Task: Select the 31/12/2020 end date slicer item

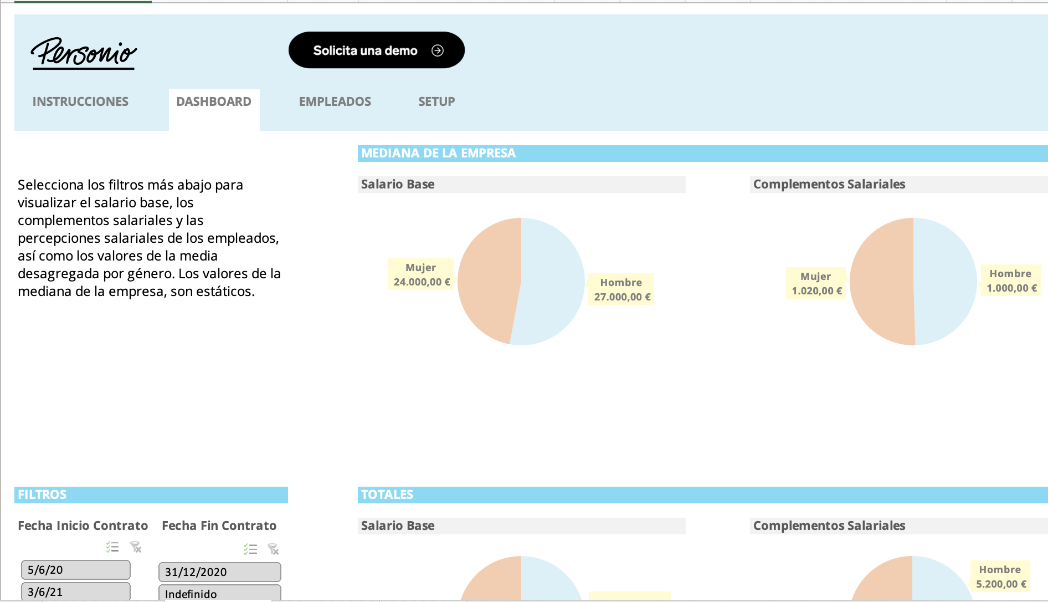Action: point(220,572)
